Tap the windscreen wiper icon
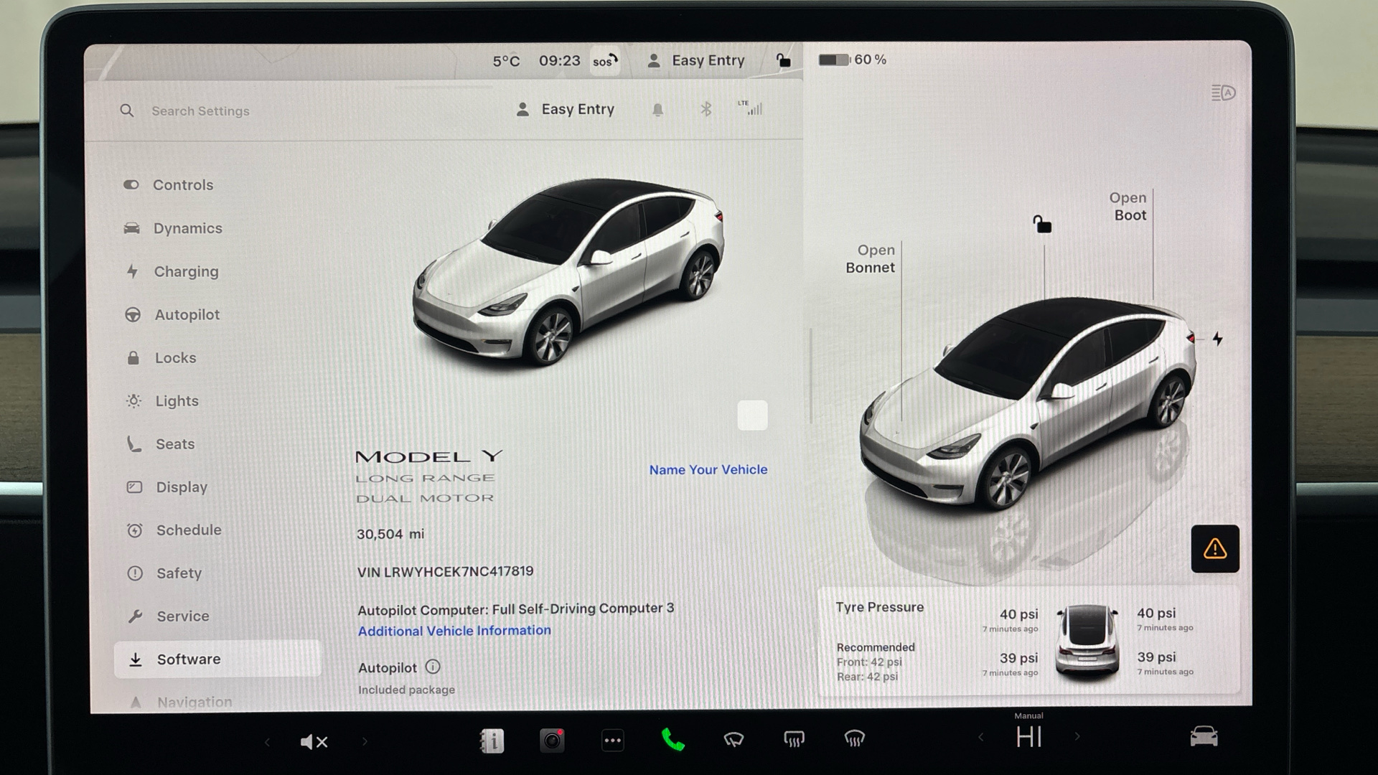1378x775 pixels. 733,740
